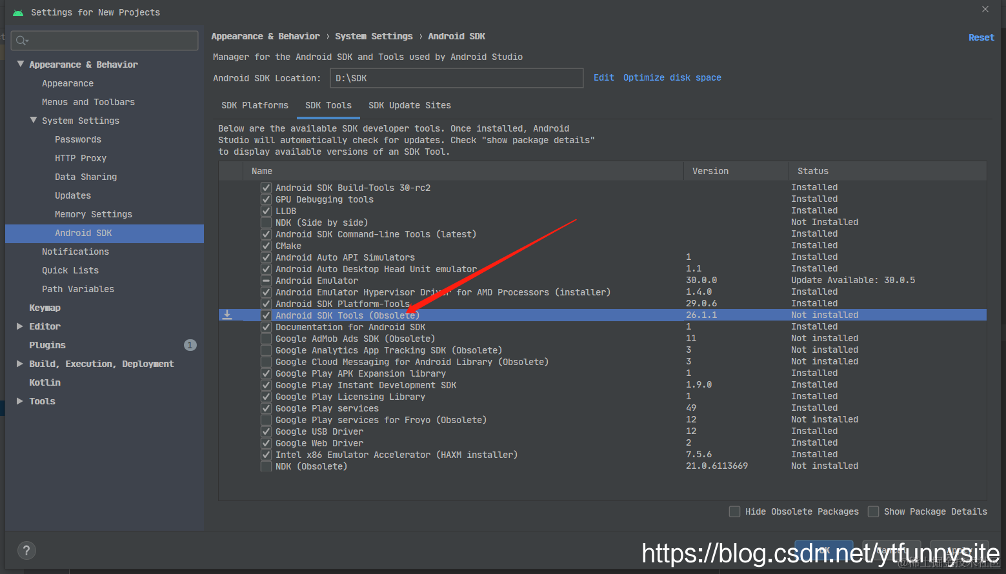
Task: Open the Kotlin settings page
Action: (45, 382)
